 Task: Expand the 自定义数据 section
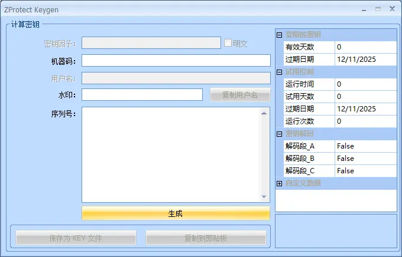pos(280,183)
